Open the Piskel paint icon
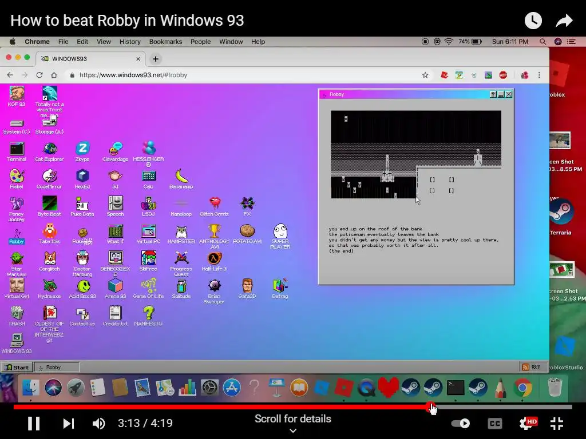586x439 pixels. 17,179
